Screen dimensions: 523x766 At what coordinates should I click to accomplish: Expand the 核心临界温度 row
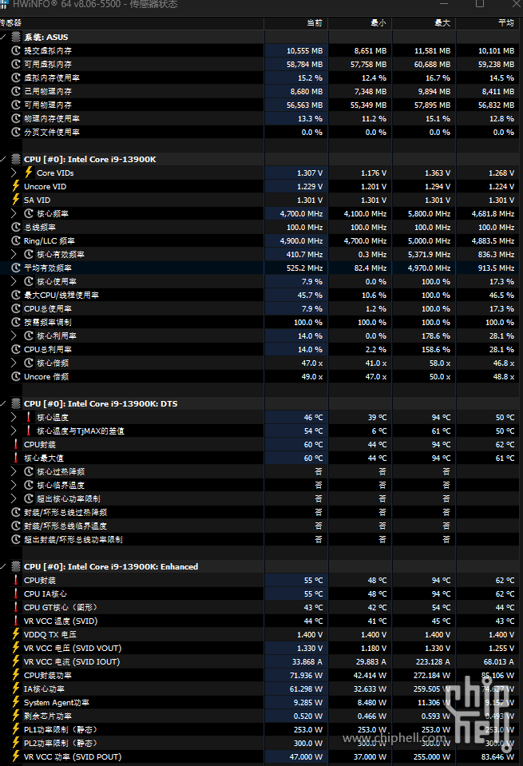pyautogui.click(x=14, y=485)
